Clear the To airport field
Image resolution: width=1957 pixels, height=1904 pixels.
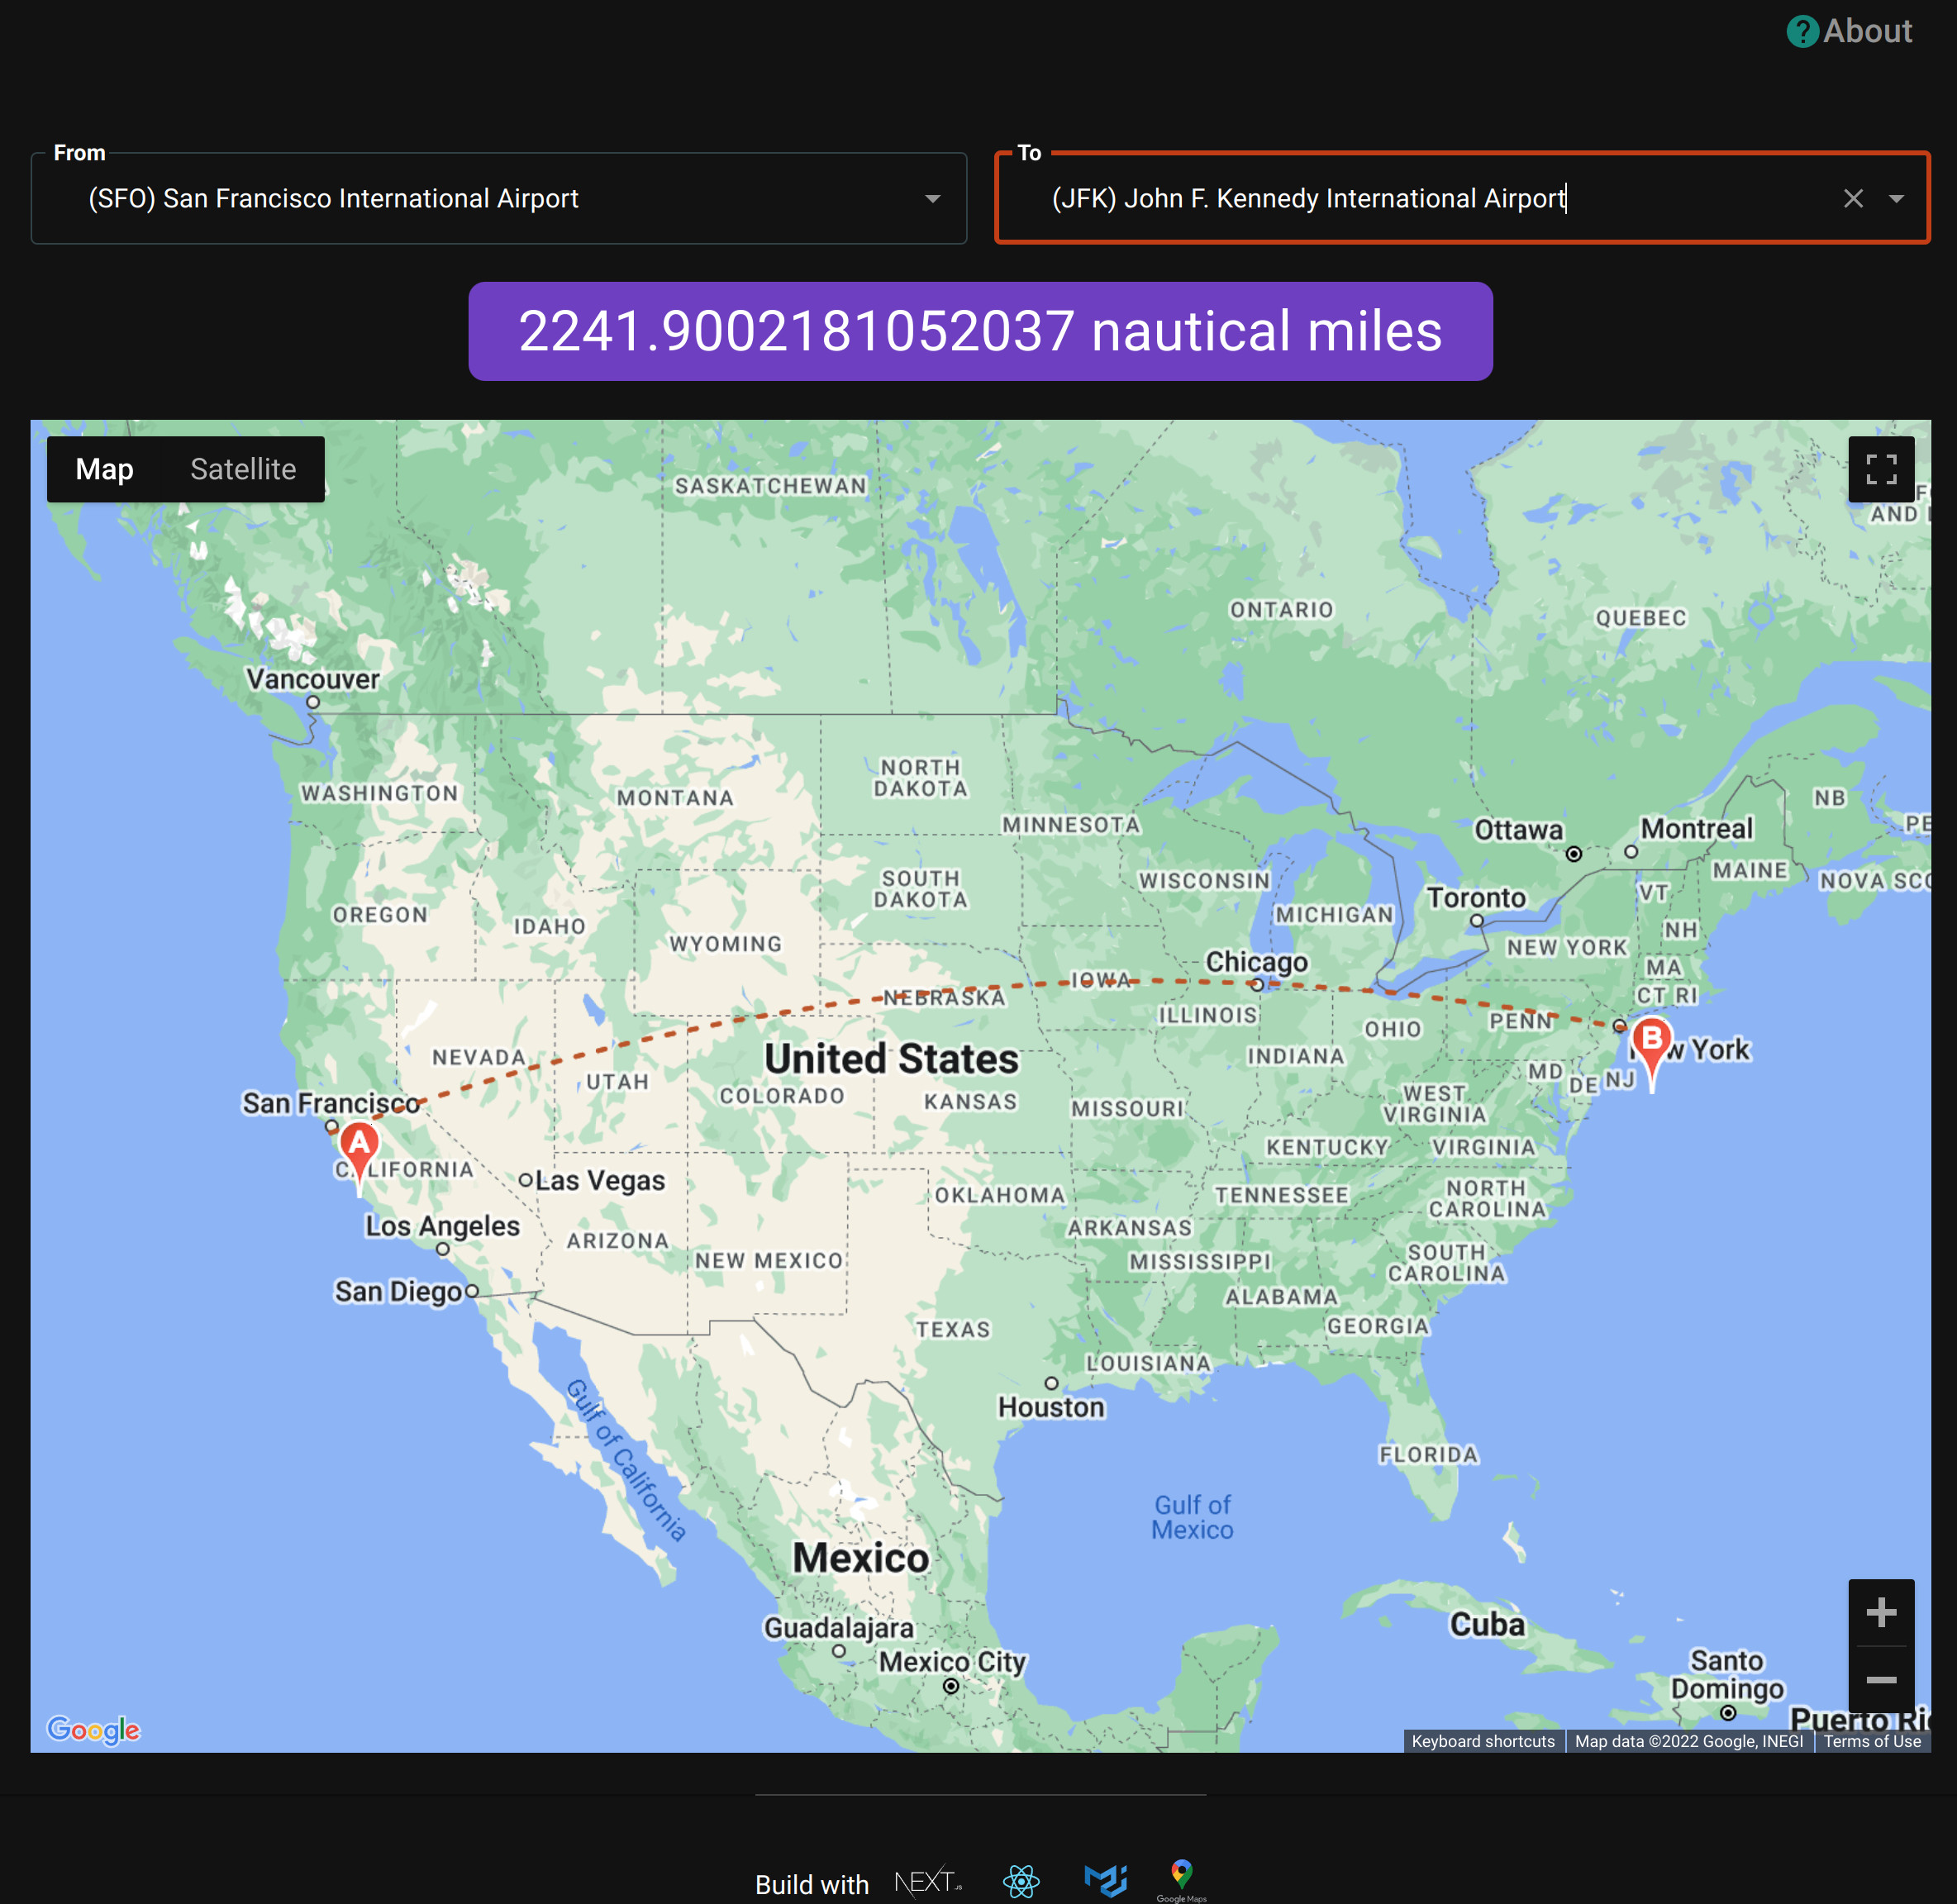[1852, 199]
